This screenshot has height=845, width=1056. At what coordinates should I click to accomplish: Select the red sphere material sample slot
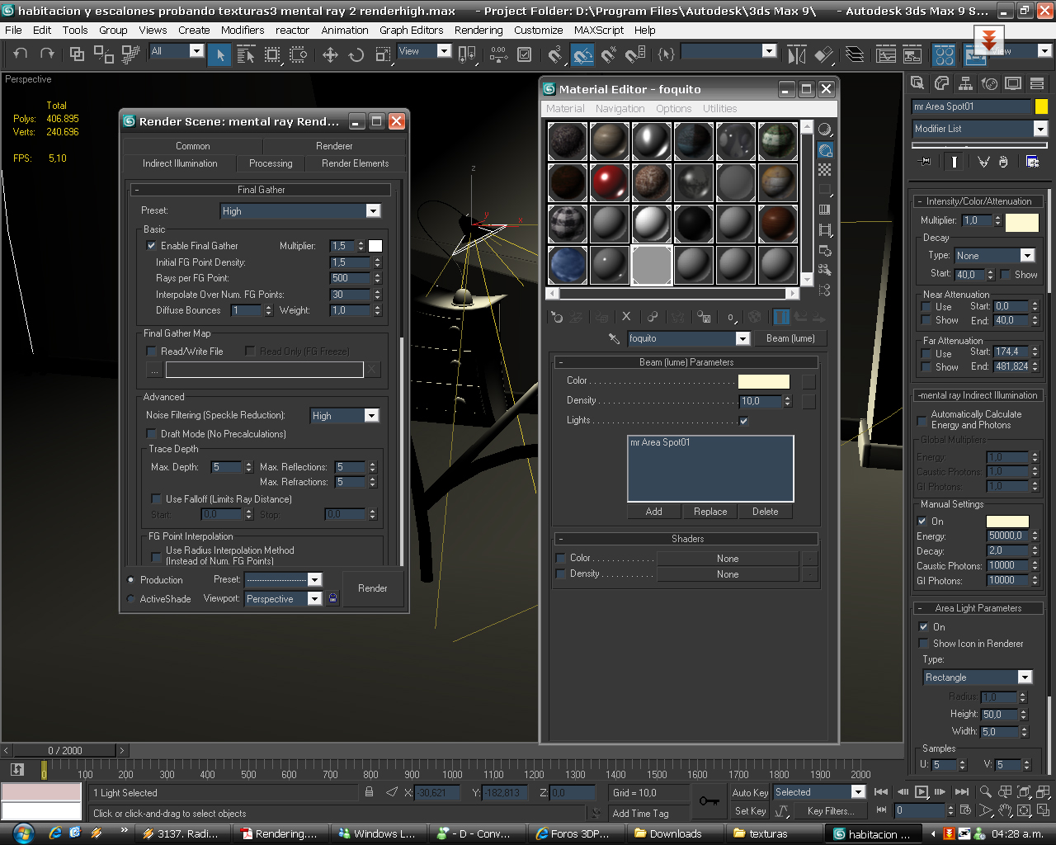(610, 182)
